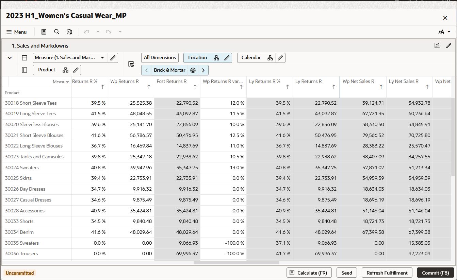Open the Product hierarchy icon
Screen dimensions: 457x280
65,70
